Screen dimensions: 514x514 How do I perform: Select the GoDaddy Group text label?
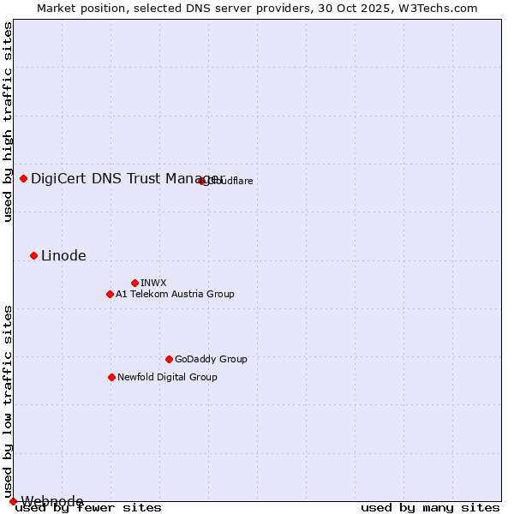[211, 359]
